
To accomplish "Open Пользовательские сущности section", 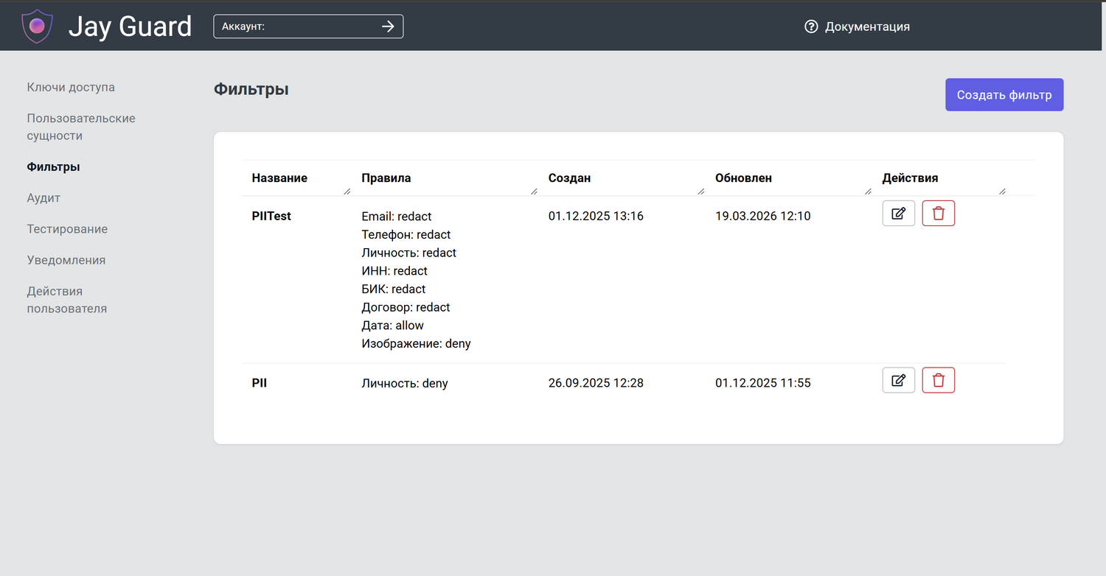I will pyautogui.click(x=81, y=127).
